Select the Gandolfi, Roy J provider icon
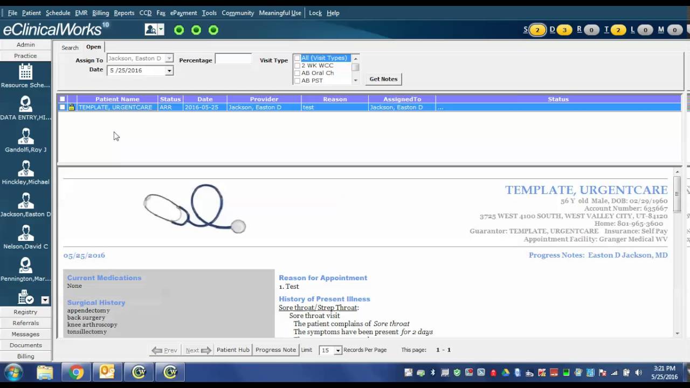This screenshot has height=388, width=690. point(25,136)
